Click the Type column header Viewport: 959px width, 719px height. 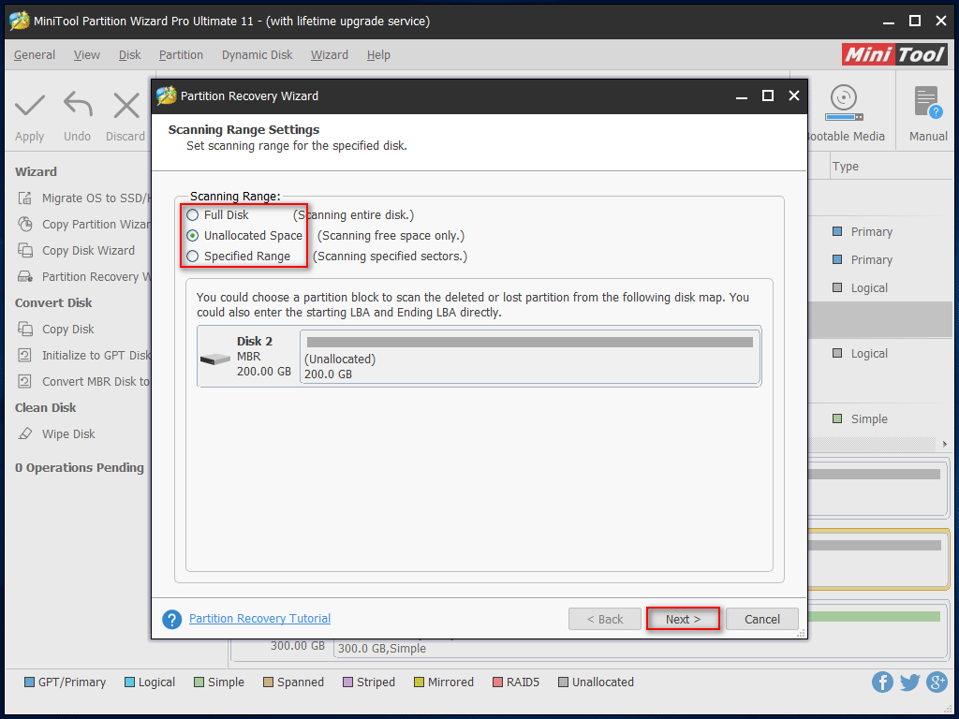point(846,167)
